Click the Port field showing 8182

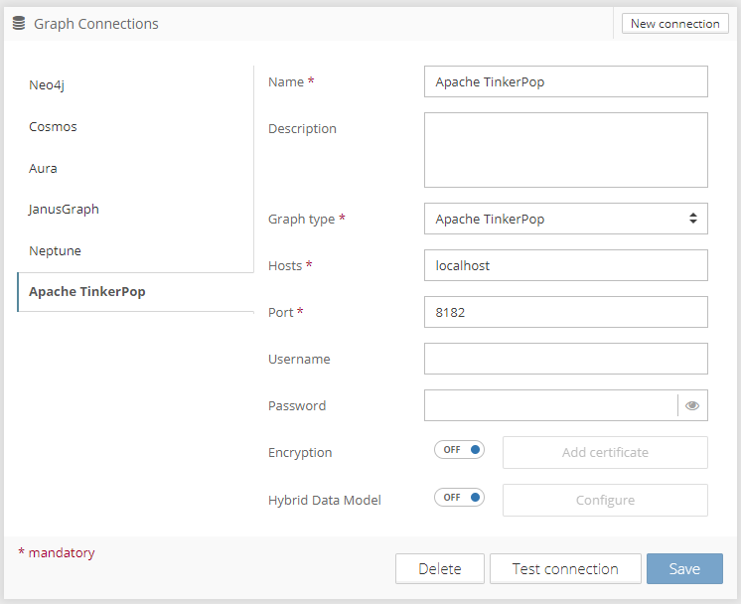(x=565, y=312)
